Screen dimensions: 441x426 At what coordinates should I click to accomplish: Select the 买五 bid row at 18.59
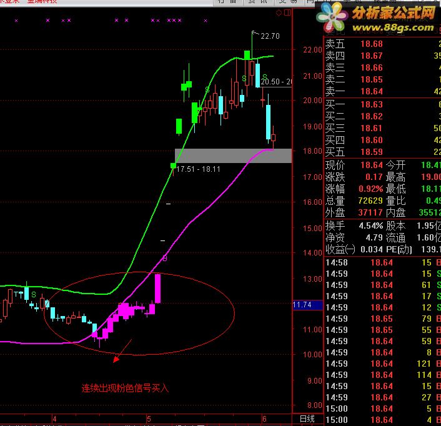click(383, 152)
